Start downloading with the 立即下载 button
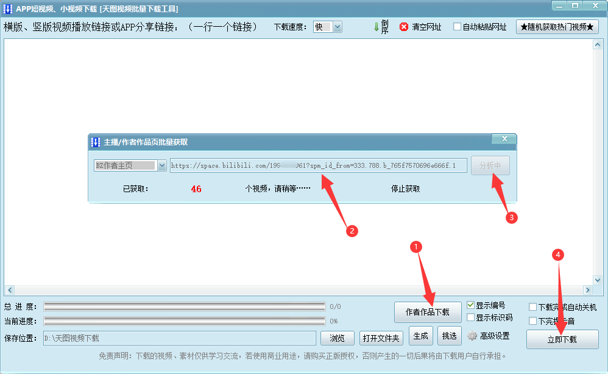 click(562, 339)
